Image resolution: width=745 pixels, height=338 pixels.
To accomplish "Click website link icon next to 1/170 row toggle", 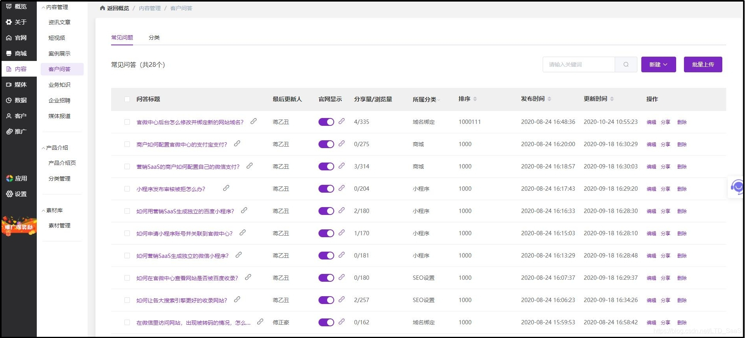I will [x=342, y=233].
